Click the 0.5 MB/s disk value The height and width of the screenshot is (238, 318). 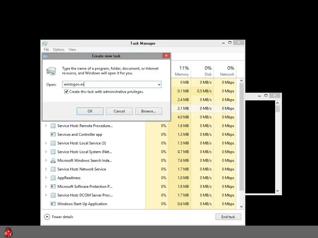point(204,91)
